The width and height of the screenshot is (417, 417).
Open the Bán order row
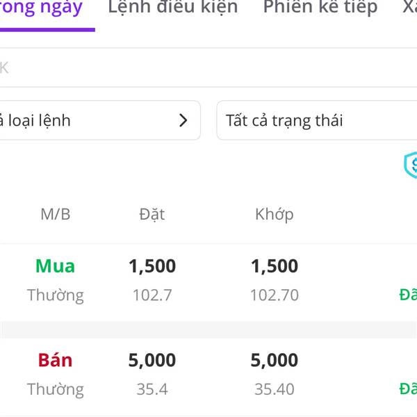click(x=208, y=375)
